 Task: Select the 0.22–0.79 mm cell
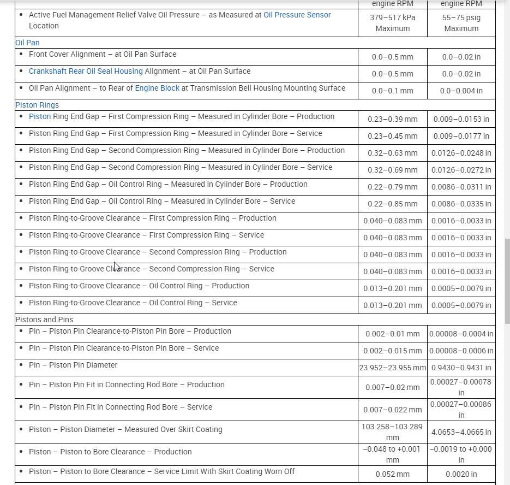[393, 187]
